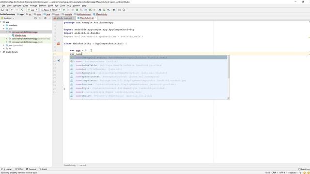Close the MainActivity.kt tab
This screenshot has width=310, height=174.
pos(95,18)
